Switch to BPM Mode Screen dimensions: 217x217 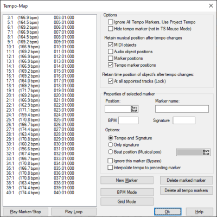pos(127,192)
